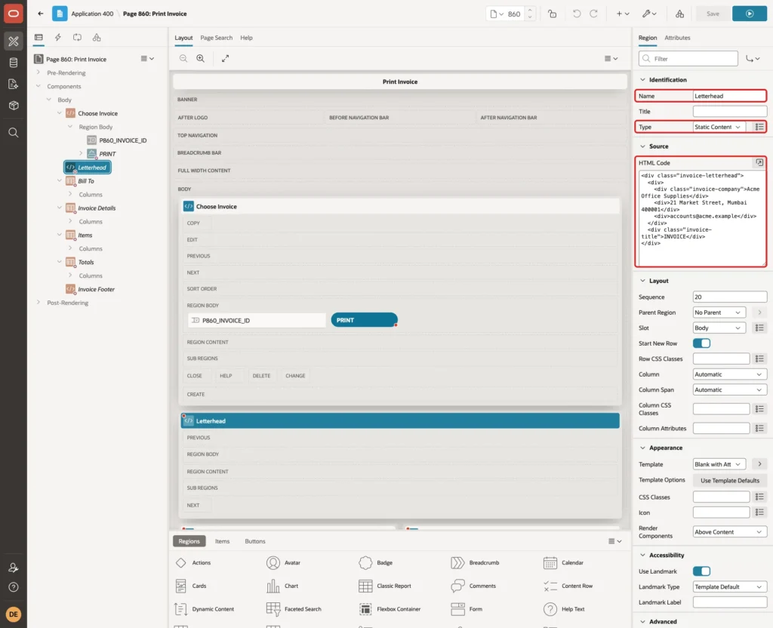
Task: Click the Title input field
Action: pyautogui.click(x=730, y=112)
